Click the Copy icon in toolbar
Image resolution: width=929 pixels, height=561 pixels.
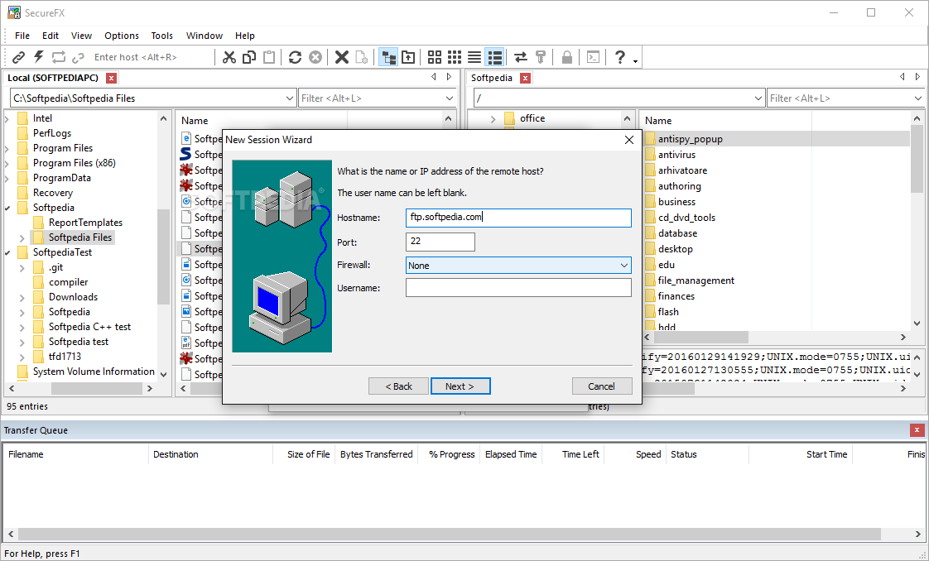click(x=249, y=57)
